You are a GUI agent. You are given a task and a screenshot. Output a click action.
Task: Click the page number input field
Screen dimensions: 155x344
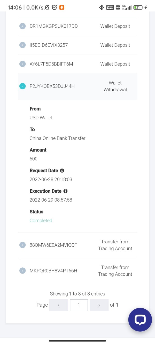(x=79, y=305)
